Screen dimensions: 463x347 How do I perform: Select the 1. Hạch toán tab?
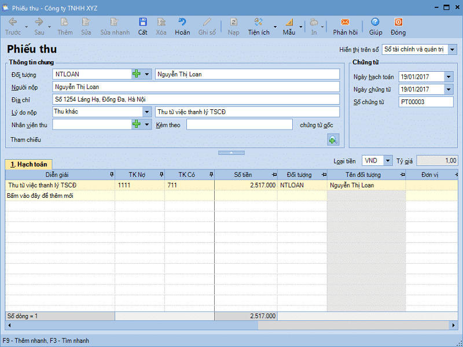pyautogui.click(x=28, y=164)
